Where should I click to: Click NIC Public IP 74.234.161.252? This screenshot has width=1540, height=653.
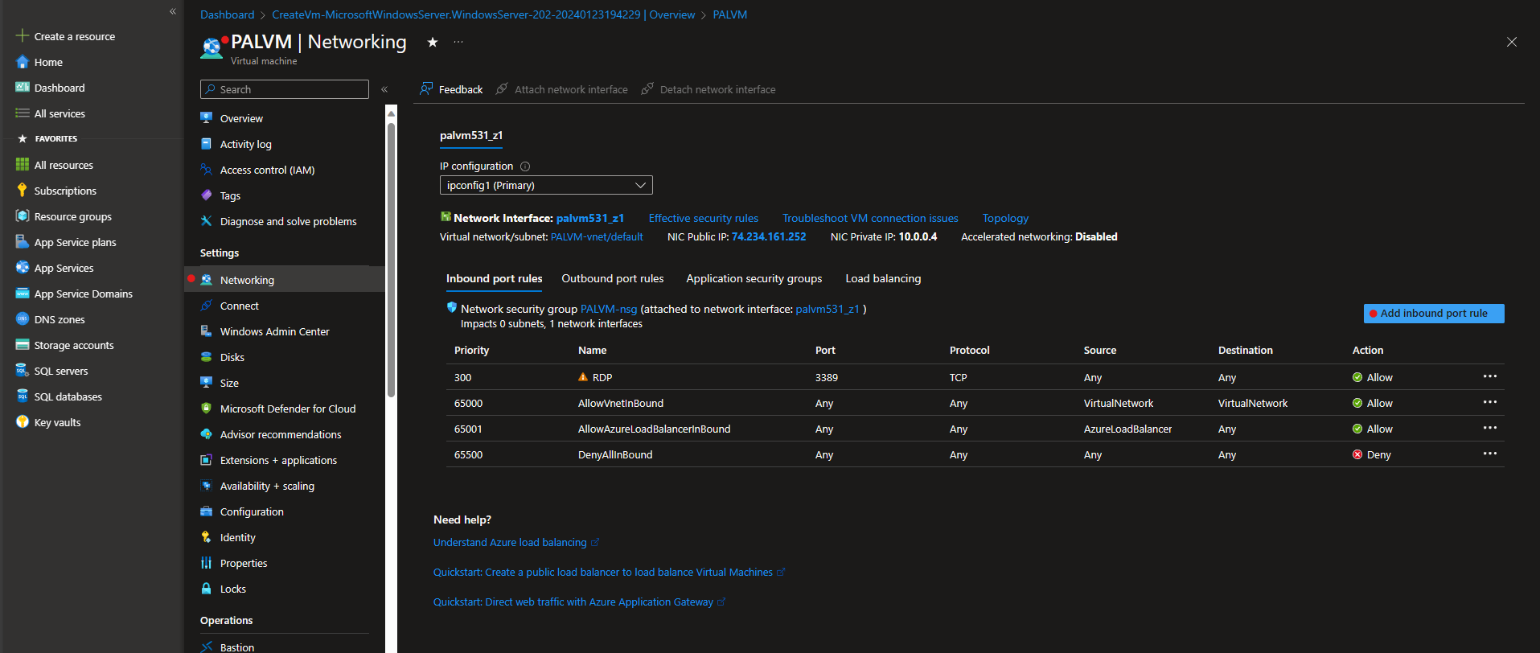(x=769, y=236)
